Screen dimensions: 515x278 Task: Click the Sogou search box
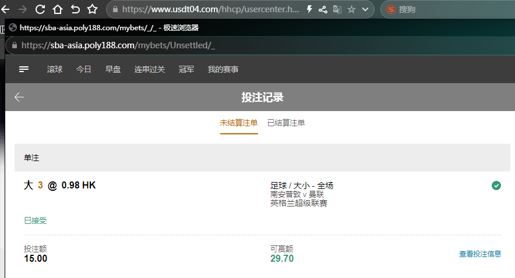447,9
